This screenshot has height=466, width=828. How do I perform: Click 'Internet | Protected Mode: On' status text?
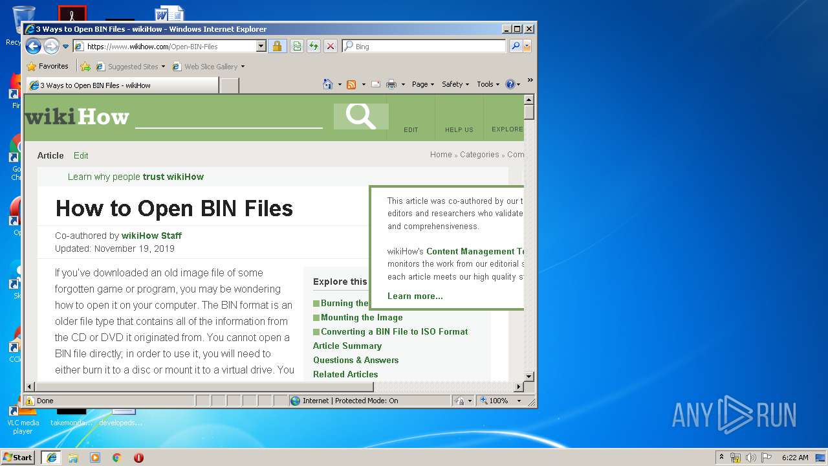click(x=350, y=401)
